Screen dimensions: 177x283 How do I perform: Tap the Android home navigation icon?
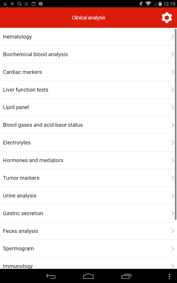(88, 276)
